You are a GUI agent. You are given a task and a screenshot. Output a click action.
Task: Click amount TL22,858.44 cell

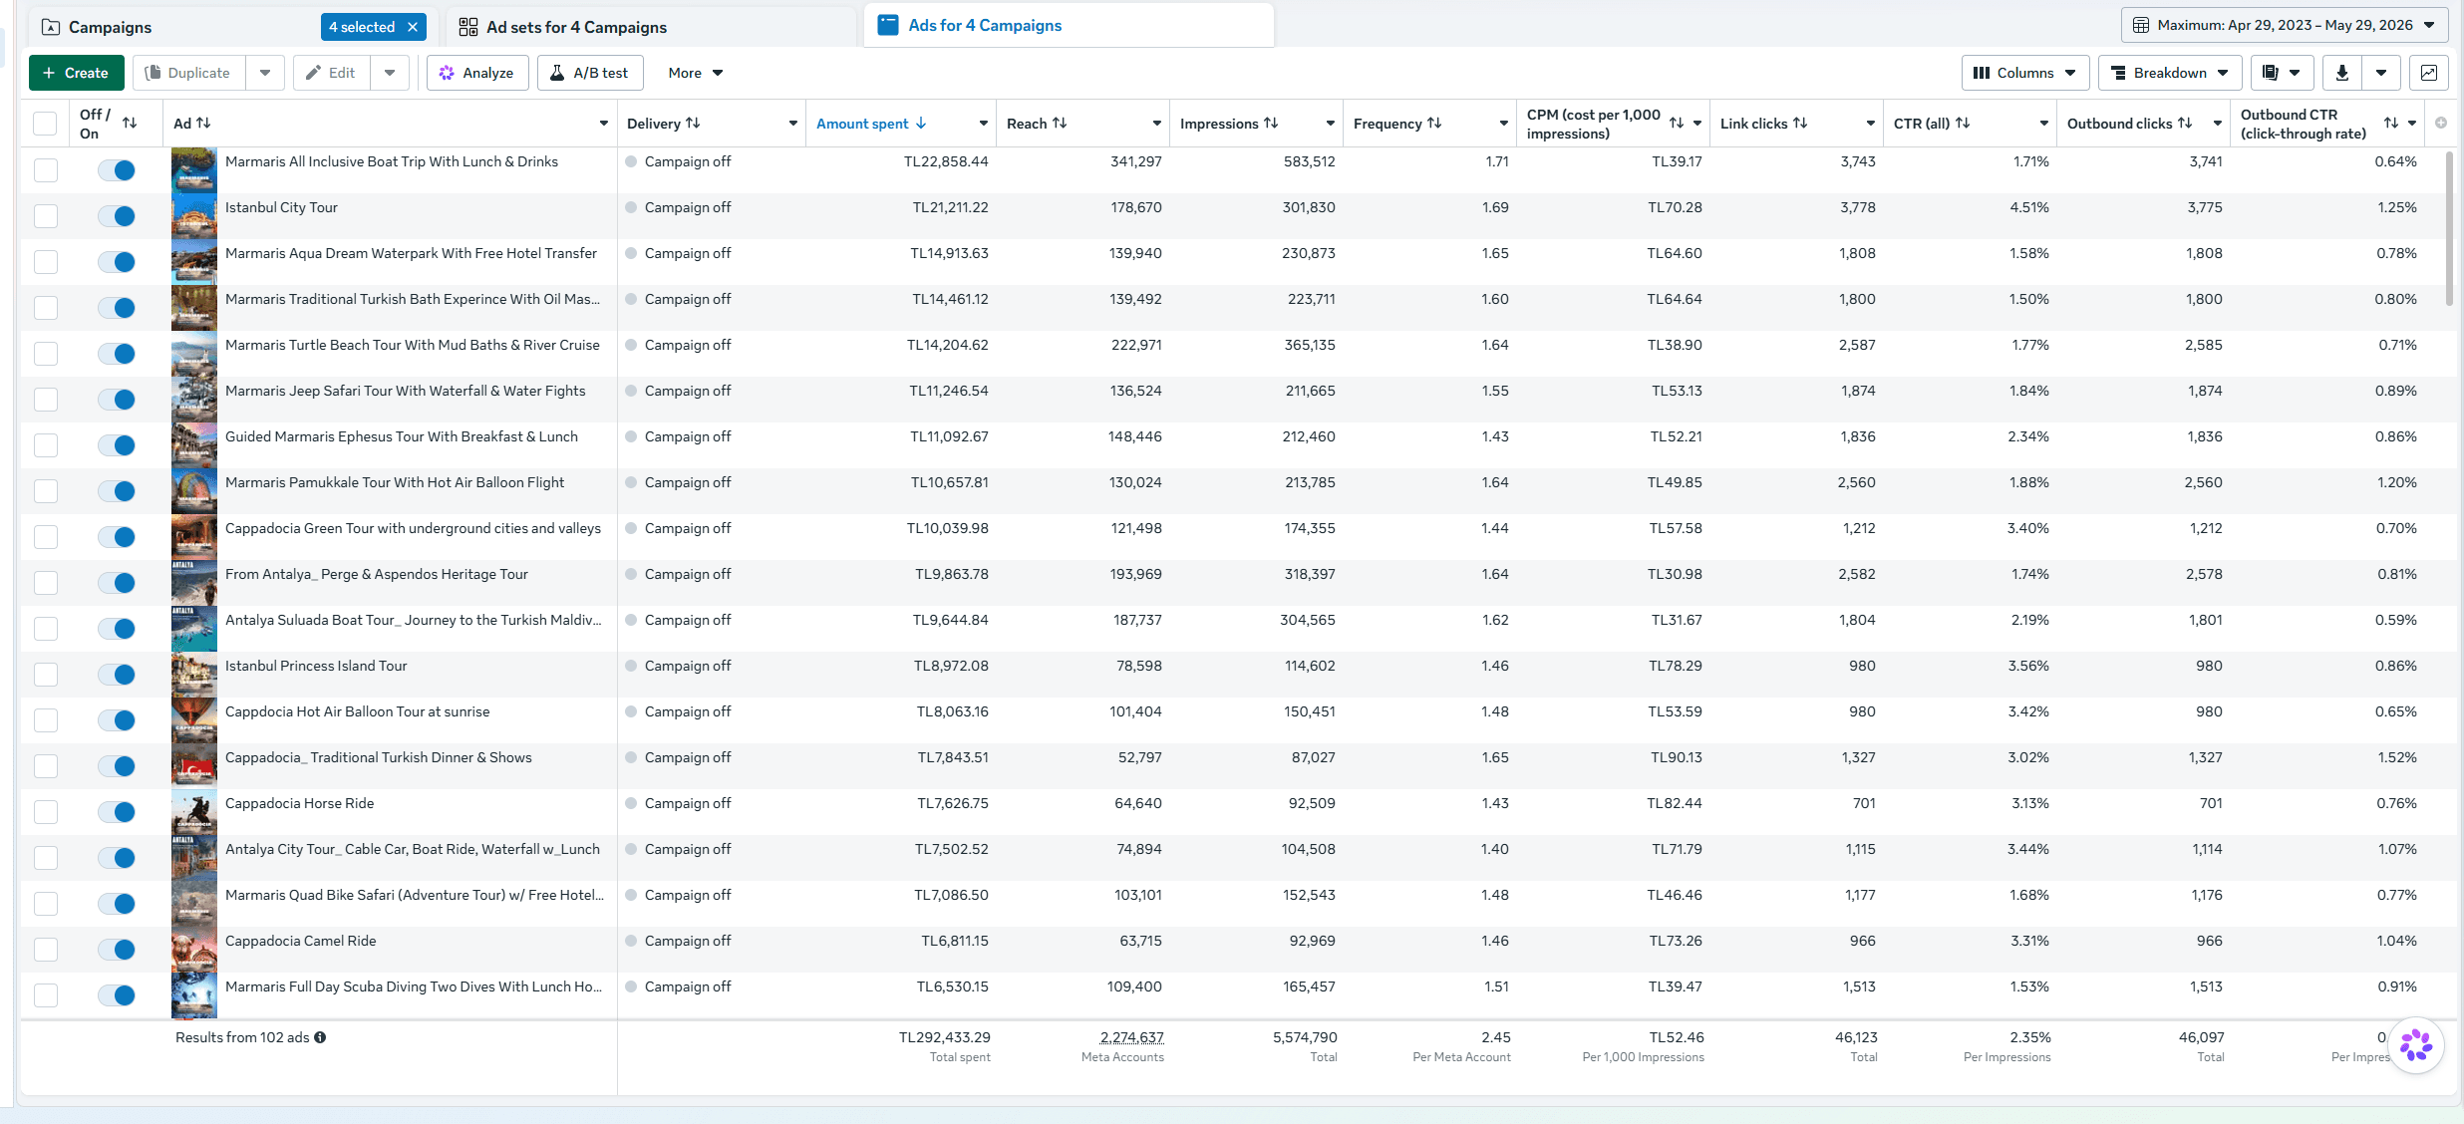(946, 161)
